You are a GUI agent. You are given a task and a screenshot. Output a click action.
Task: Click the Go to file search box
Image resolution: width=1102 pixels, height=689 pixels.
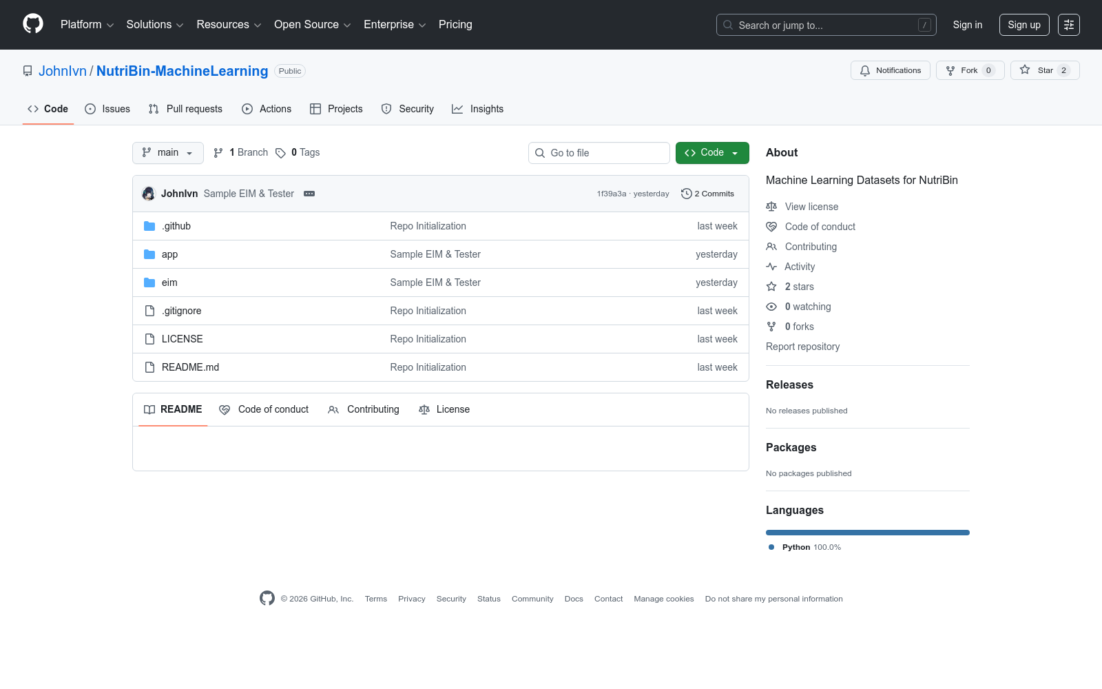[x=599, y=153]
